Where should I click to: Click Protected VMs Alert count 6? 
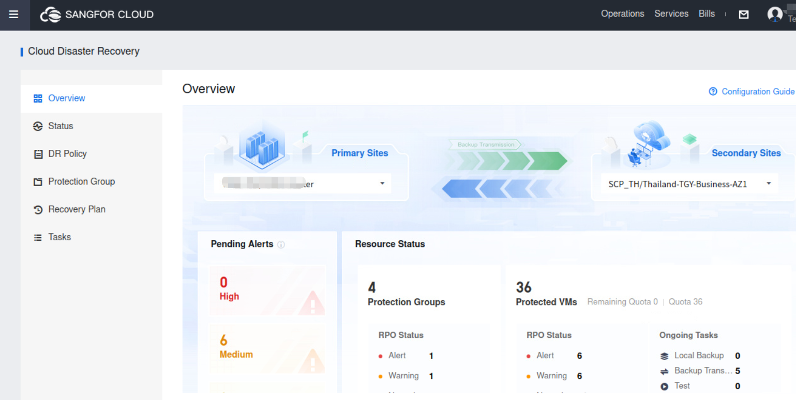[580, 356]
